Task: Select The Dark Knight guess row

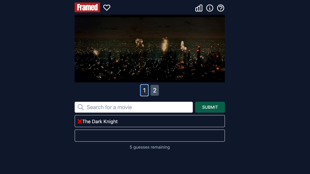Action: (x=150, y=121)
